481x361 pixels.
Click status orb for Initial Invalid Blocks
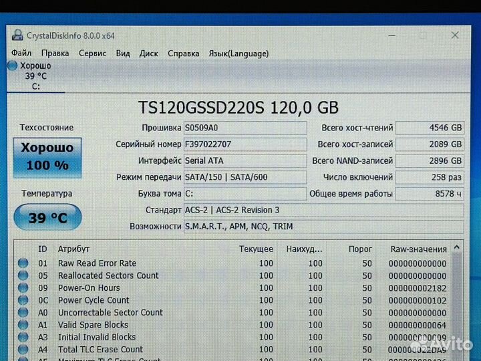click(23, 337)
